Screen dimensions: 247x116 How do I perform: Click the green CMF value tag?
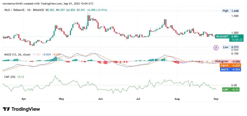point(231,90)
